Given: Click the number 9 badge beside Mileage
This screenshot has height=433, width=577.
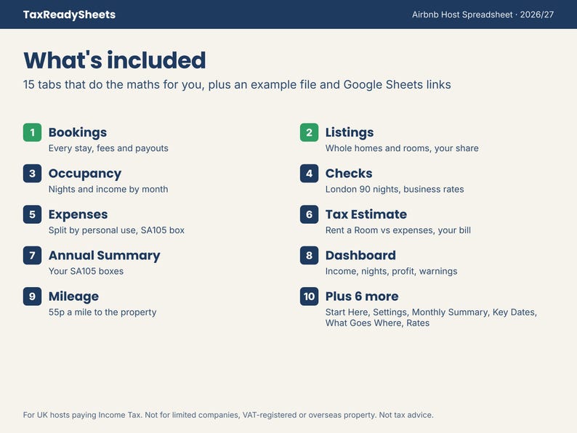Looking at the screenshot, I should [x=33, y=296].
